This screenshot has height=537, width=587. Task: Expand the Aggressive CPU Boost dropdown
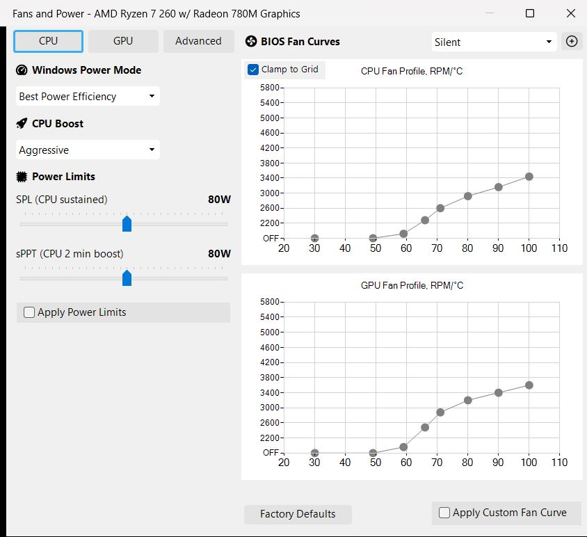88,150
